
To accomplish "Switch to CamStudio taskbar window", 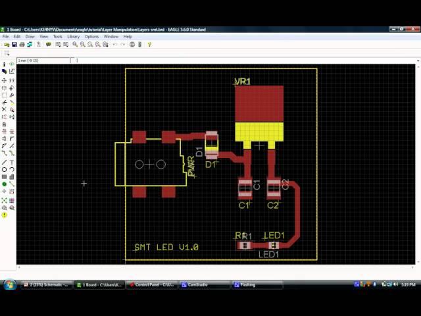I will coord(205,284).
